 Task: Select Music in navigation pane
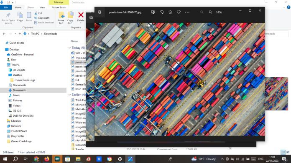[x=16, y=95]
